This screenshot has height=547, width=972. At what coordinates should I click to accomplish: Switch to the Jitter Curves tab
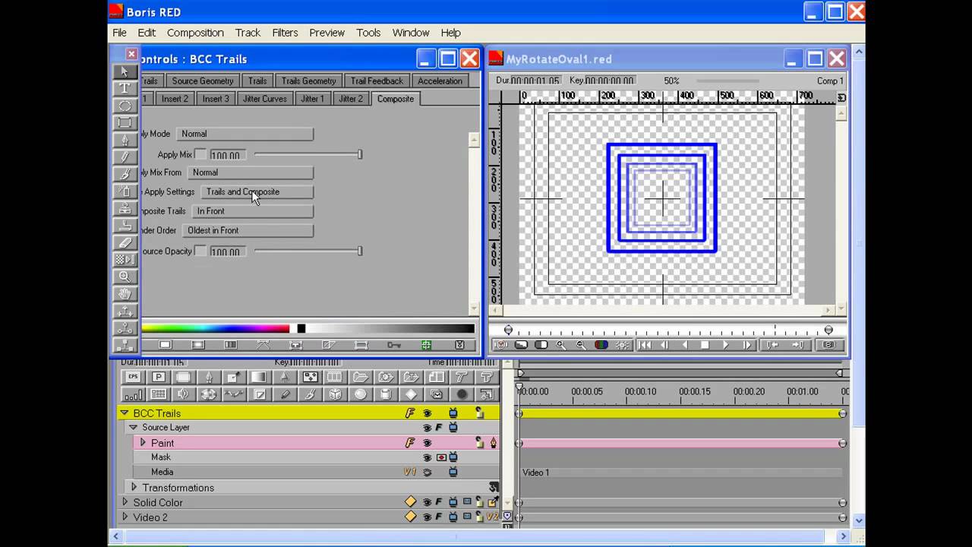pyautogui.click(x=264, y=99)
